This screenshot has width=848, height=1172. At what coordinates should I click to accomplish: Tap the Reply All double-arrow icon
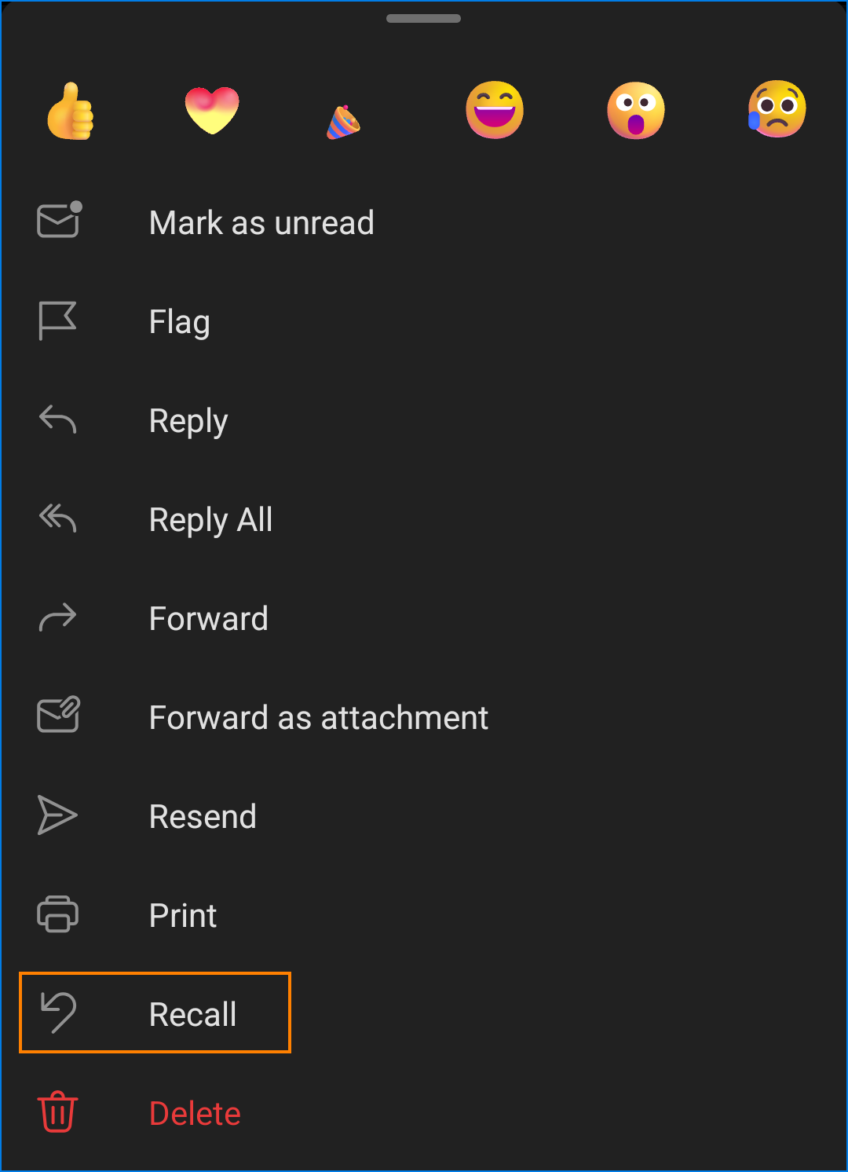pos(57,518)
